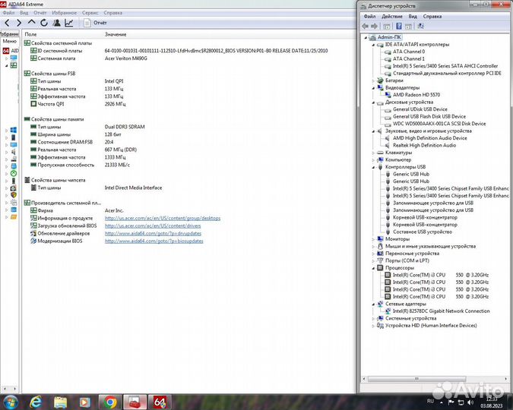
Task: Open Windows Explorer from the taskbar
Action: [x=60, y=402]
